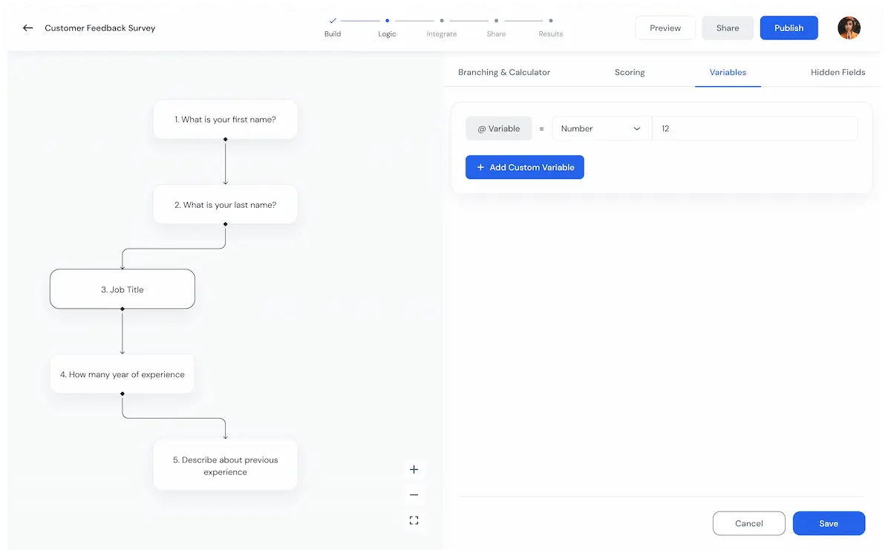Add a Custom Variable

point(524,167)
